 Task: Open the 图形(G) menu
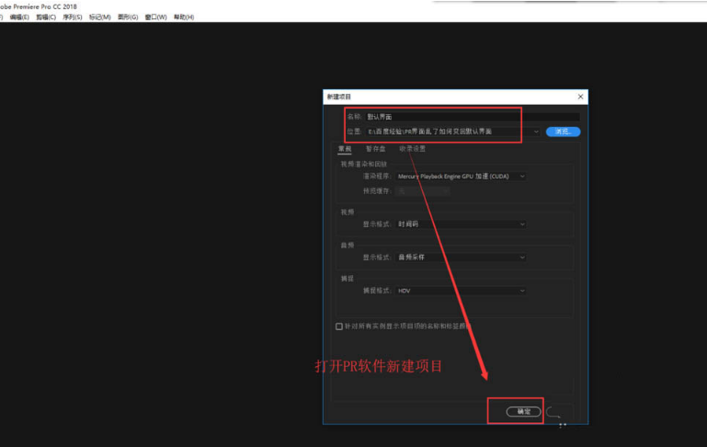pos(128,17)
